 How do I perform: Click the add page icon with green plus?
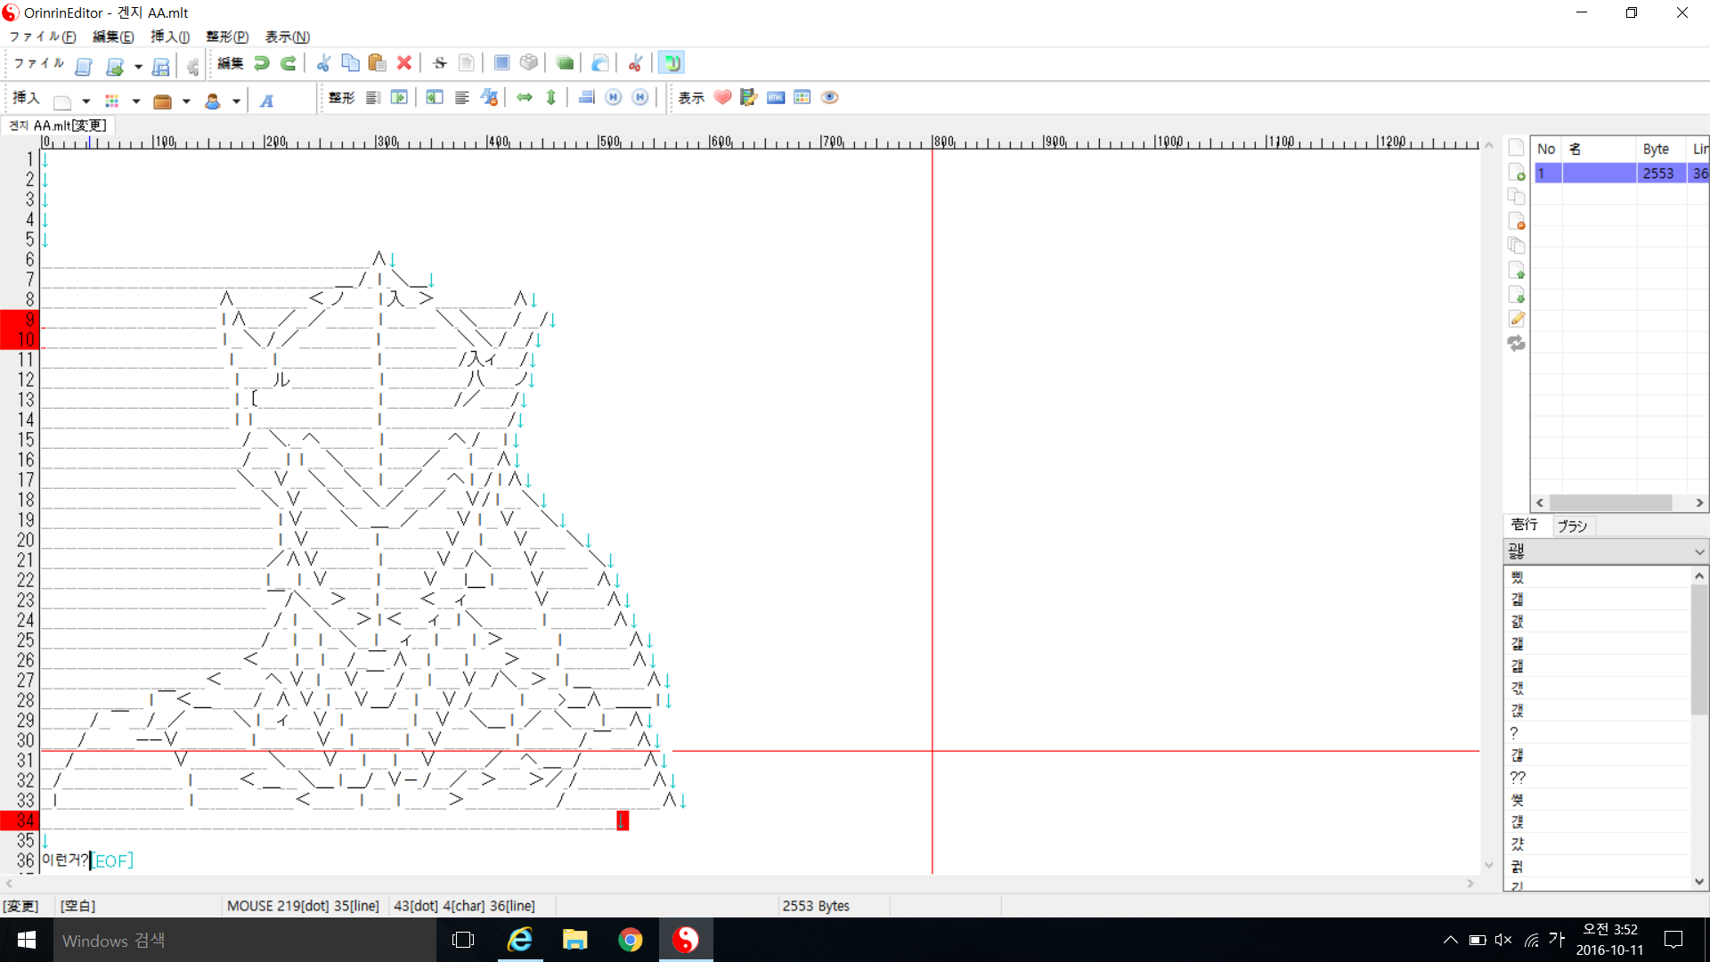click(1516, 173)
